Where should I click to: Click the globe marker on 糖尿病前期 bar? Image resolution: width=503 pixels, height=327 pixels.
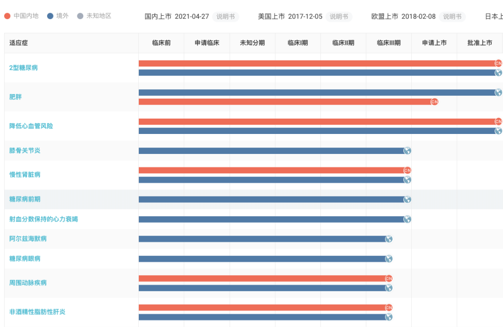(x=407, y=200)
